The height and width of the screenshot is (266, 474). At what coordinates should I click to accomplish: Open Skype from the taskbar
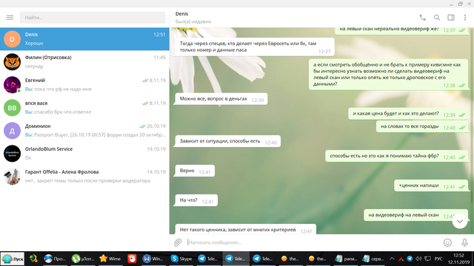click(181, 259)
